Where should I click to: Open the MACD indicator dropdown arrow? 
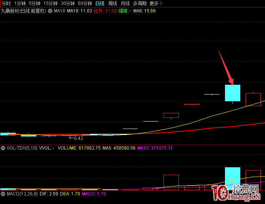[x=3, y=194]
